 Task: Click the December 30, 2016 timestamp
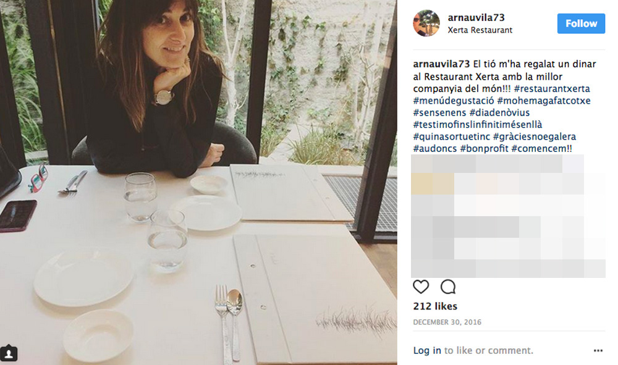tap(447, 322)
